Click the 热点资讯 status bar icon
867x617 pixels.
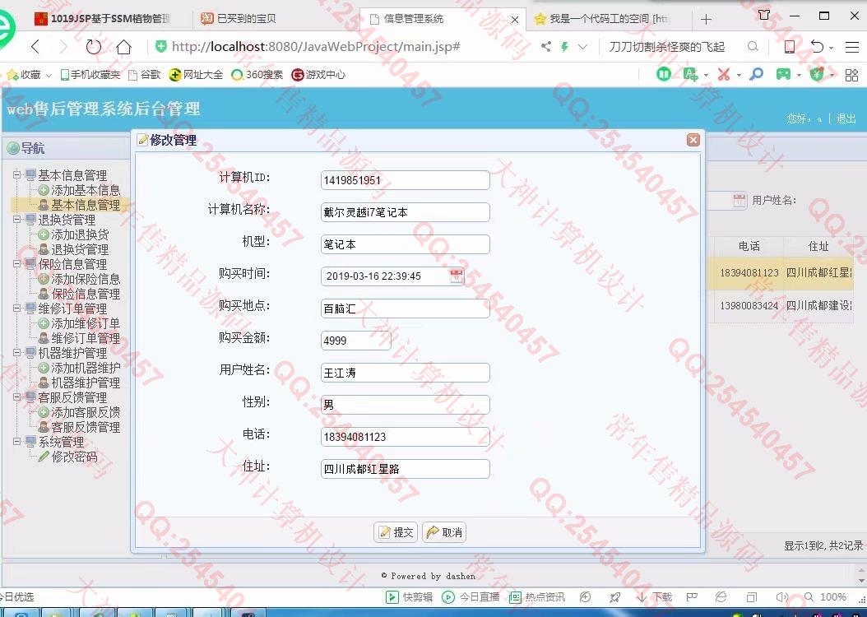pos(537,597)
